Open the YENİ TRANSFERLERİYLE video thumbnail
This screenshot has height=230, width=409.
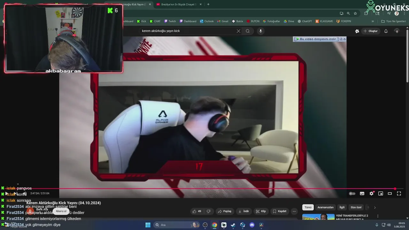pos(318,217)
